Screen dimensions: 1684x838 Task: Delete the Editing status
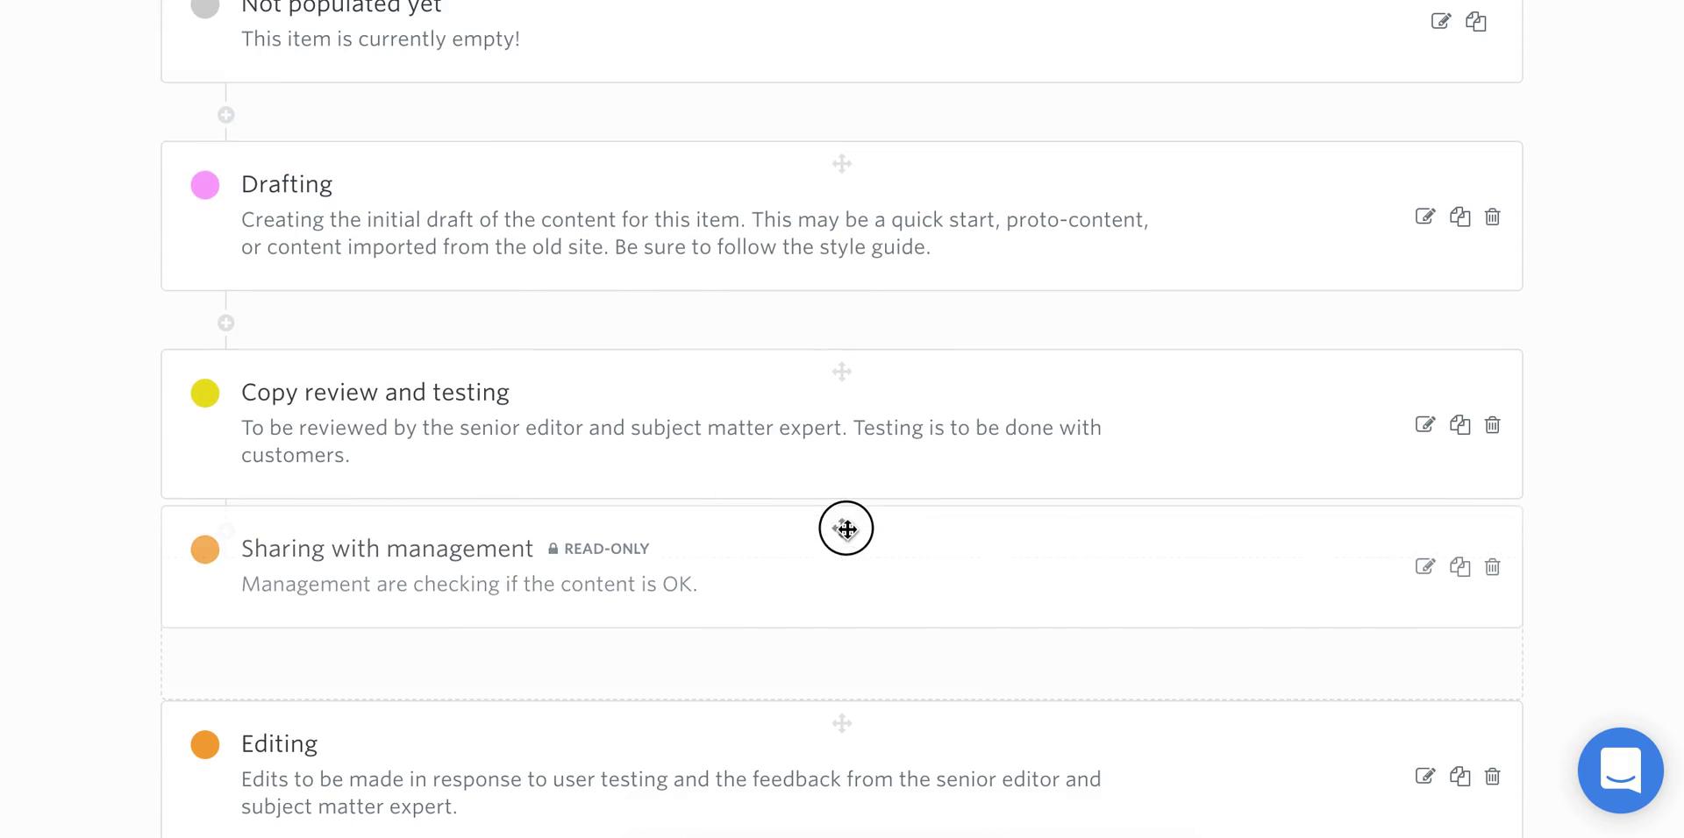[1493, 777]
